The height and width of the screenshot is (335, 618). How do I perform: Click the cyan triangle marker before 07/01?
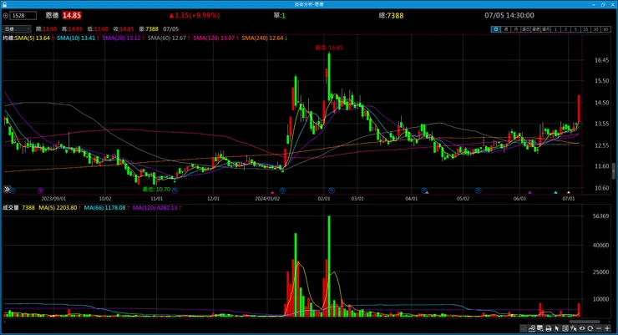555,192
